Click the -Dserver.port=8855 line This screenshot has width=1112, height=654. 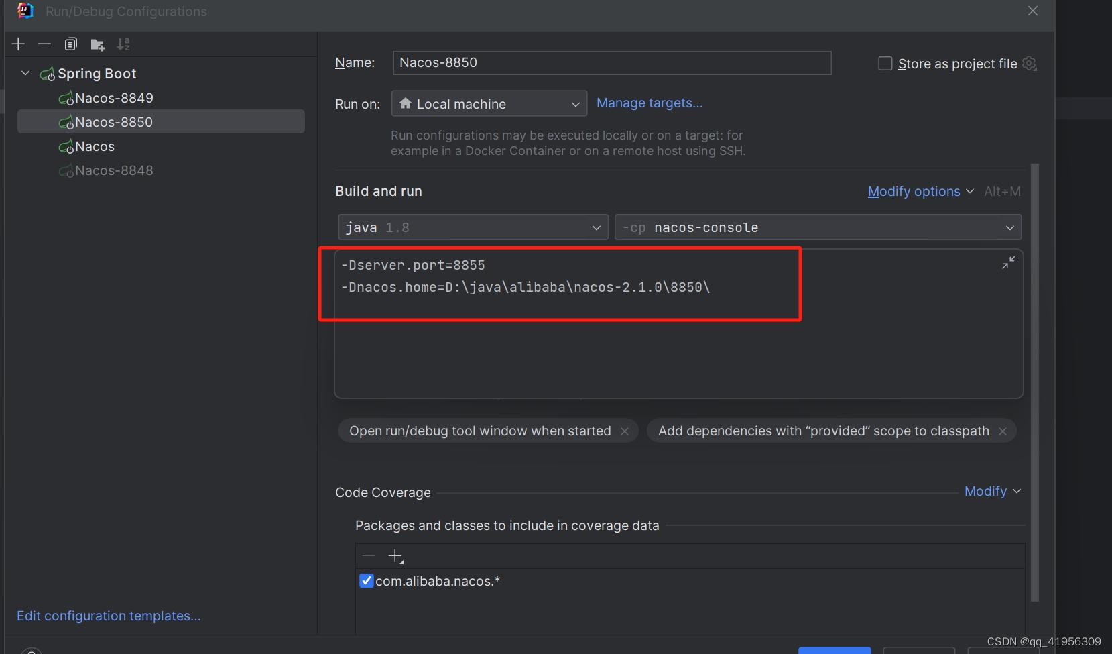click(413, 265)
